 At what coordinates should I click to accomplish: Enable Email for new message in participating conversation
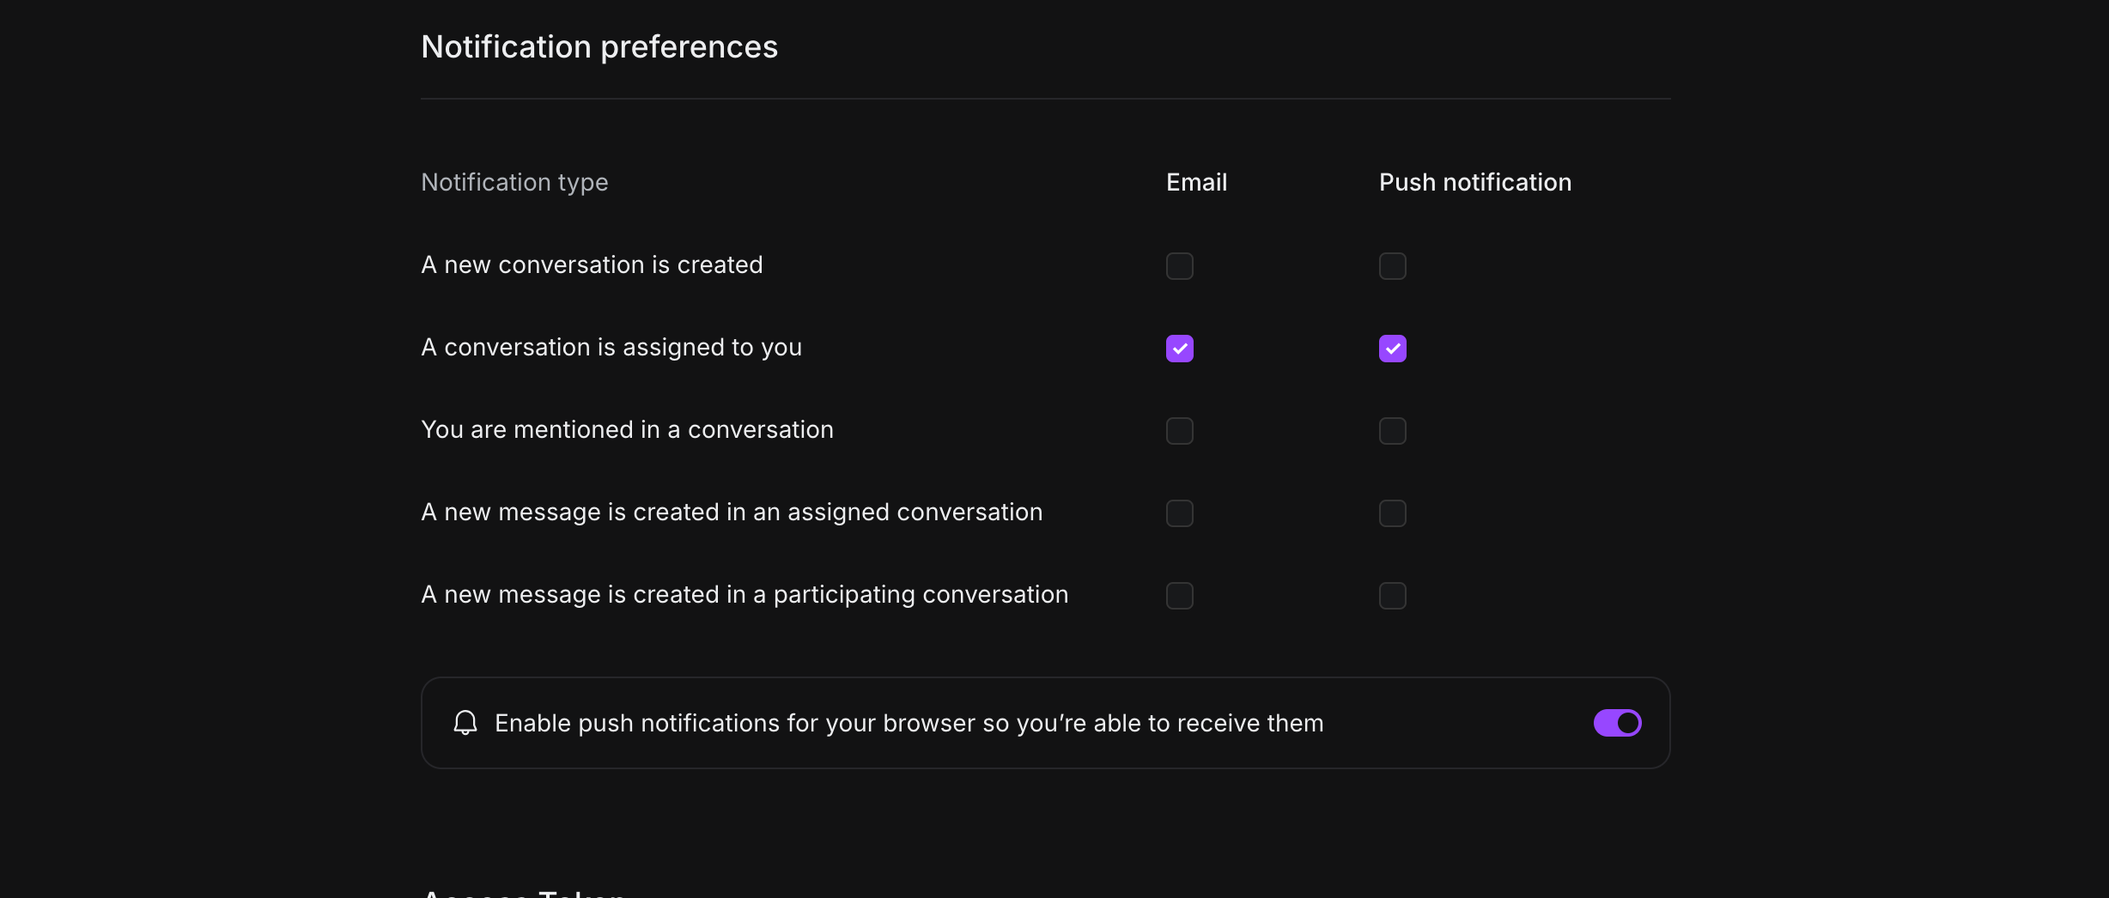pyautogui.click(x=1179, y=596)
